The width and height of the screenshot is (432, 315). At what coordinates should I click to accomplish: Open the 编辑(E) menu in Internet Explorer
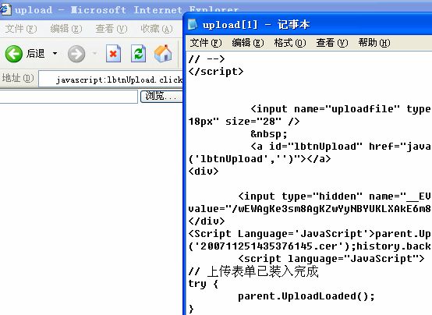tap(66, 29)
